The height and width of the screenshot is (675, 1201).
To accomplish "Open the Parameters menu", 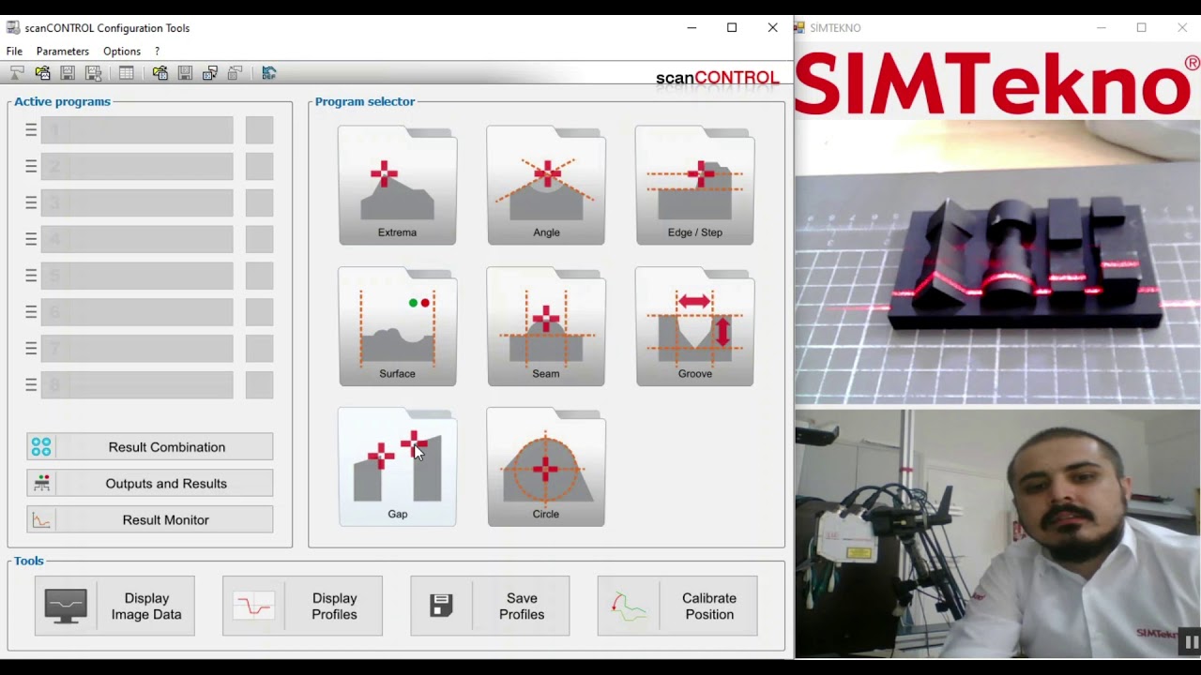I will [x=62, y=51].
